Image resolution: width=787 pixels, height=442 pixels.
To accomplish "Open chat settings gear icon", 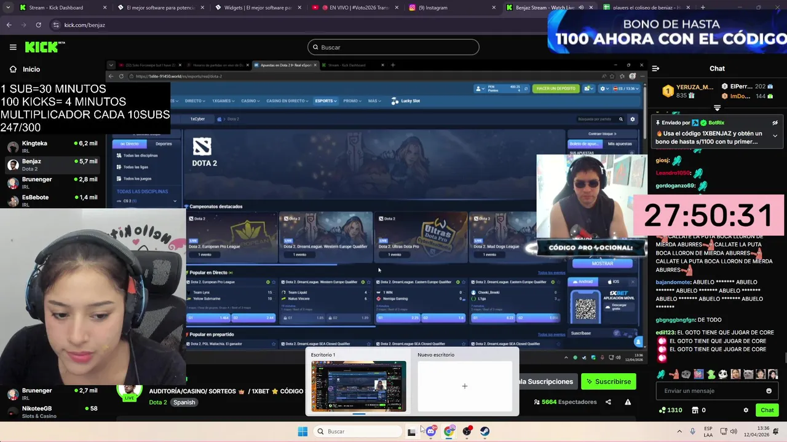I will coord(746,410).
